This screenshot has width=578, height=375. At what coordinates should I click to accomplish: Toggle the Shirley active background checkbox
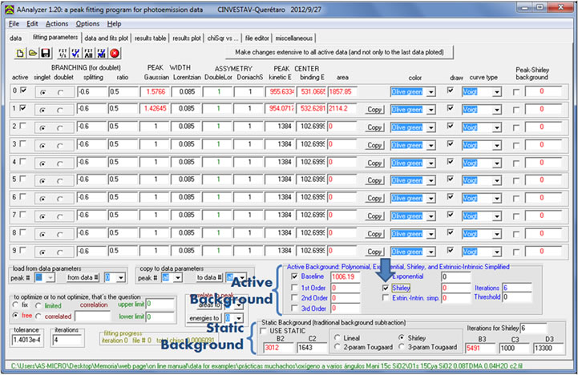386,287
